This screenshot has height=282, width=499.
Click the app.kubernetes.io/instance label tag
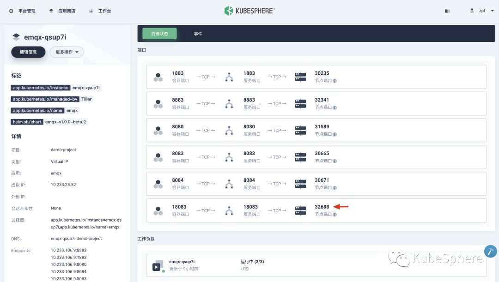tap(40, 88)
